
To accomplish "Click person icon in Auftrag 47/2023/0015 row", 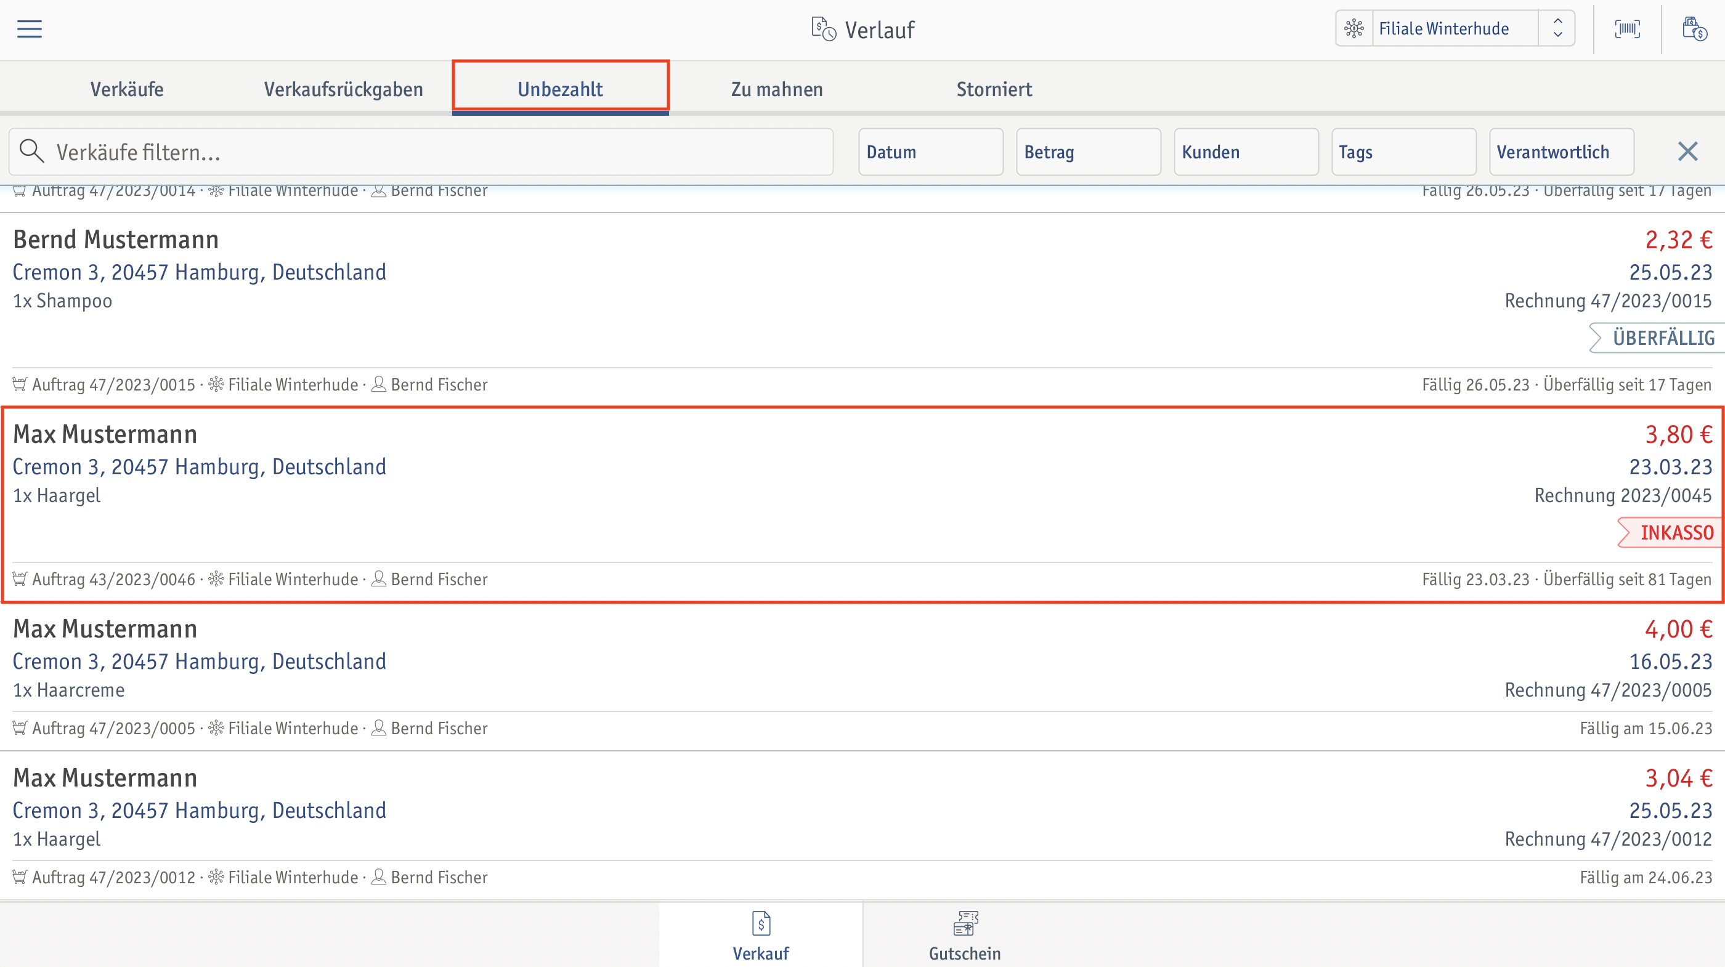I will (x=378, y=384).
